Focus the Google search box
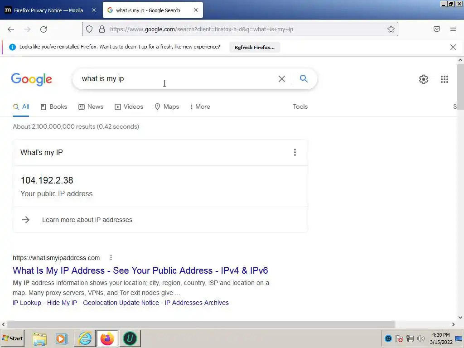The width and height of the screenshot is (464, 348). coord(178,79)
